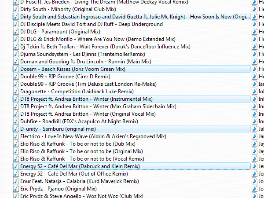
Task: Select DJ DLG & Erick Morillo track
Action: [x=98, y=39]
